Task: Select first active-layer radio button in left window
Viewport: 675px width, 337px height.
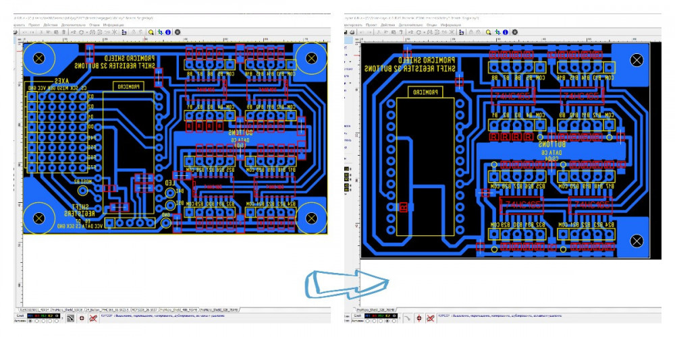Action: 30,321
